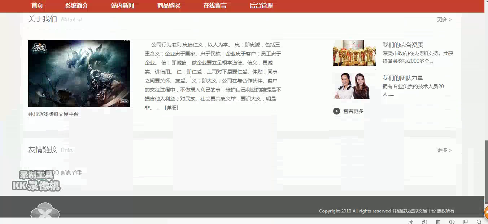The width and height of the screenshot is (488, 224).
Task: Click the magnifier zoom icon in status bar
Action: point(479,221)
